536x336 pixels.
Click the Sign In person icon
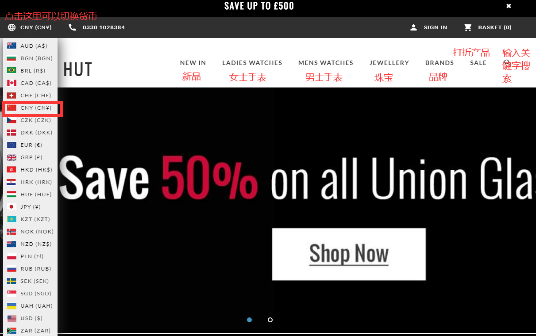(x=413, y=27)
